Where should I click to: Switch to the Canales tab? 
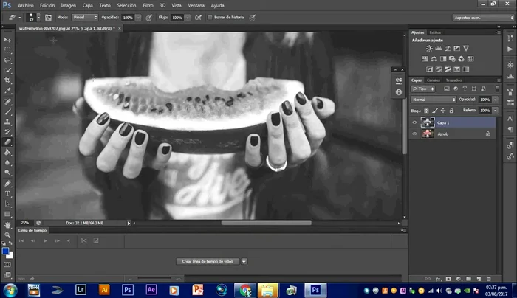(x=434, y=80)
